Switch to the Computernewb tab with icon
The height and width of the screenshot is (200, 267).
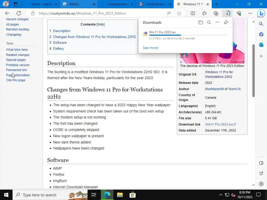coord(155,4)
